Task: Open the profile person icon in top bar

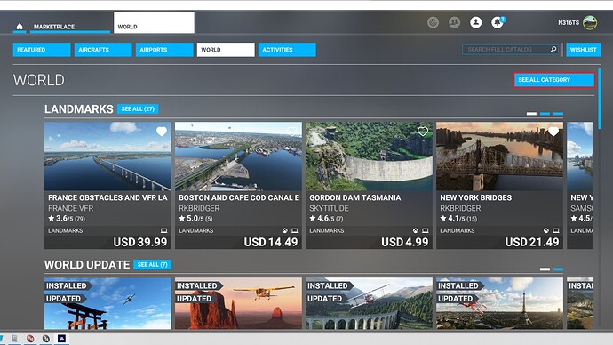Action: 476,22
